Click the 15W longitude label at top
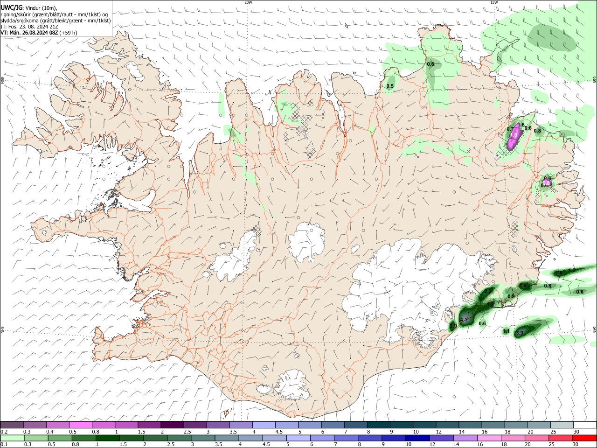 pos(494,2)
